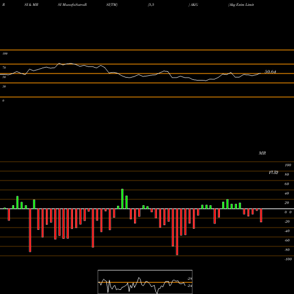294x294 pixels.
Task: Click the 'SI & MR' header text
Action: pyautogui.click(x=31, y=5)
